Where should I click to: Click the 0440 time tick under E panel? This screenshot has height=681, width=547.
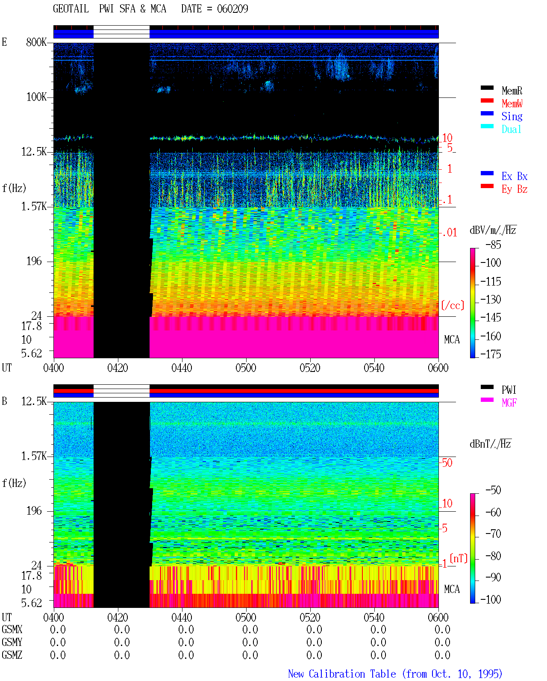pos(182,368)
